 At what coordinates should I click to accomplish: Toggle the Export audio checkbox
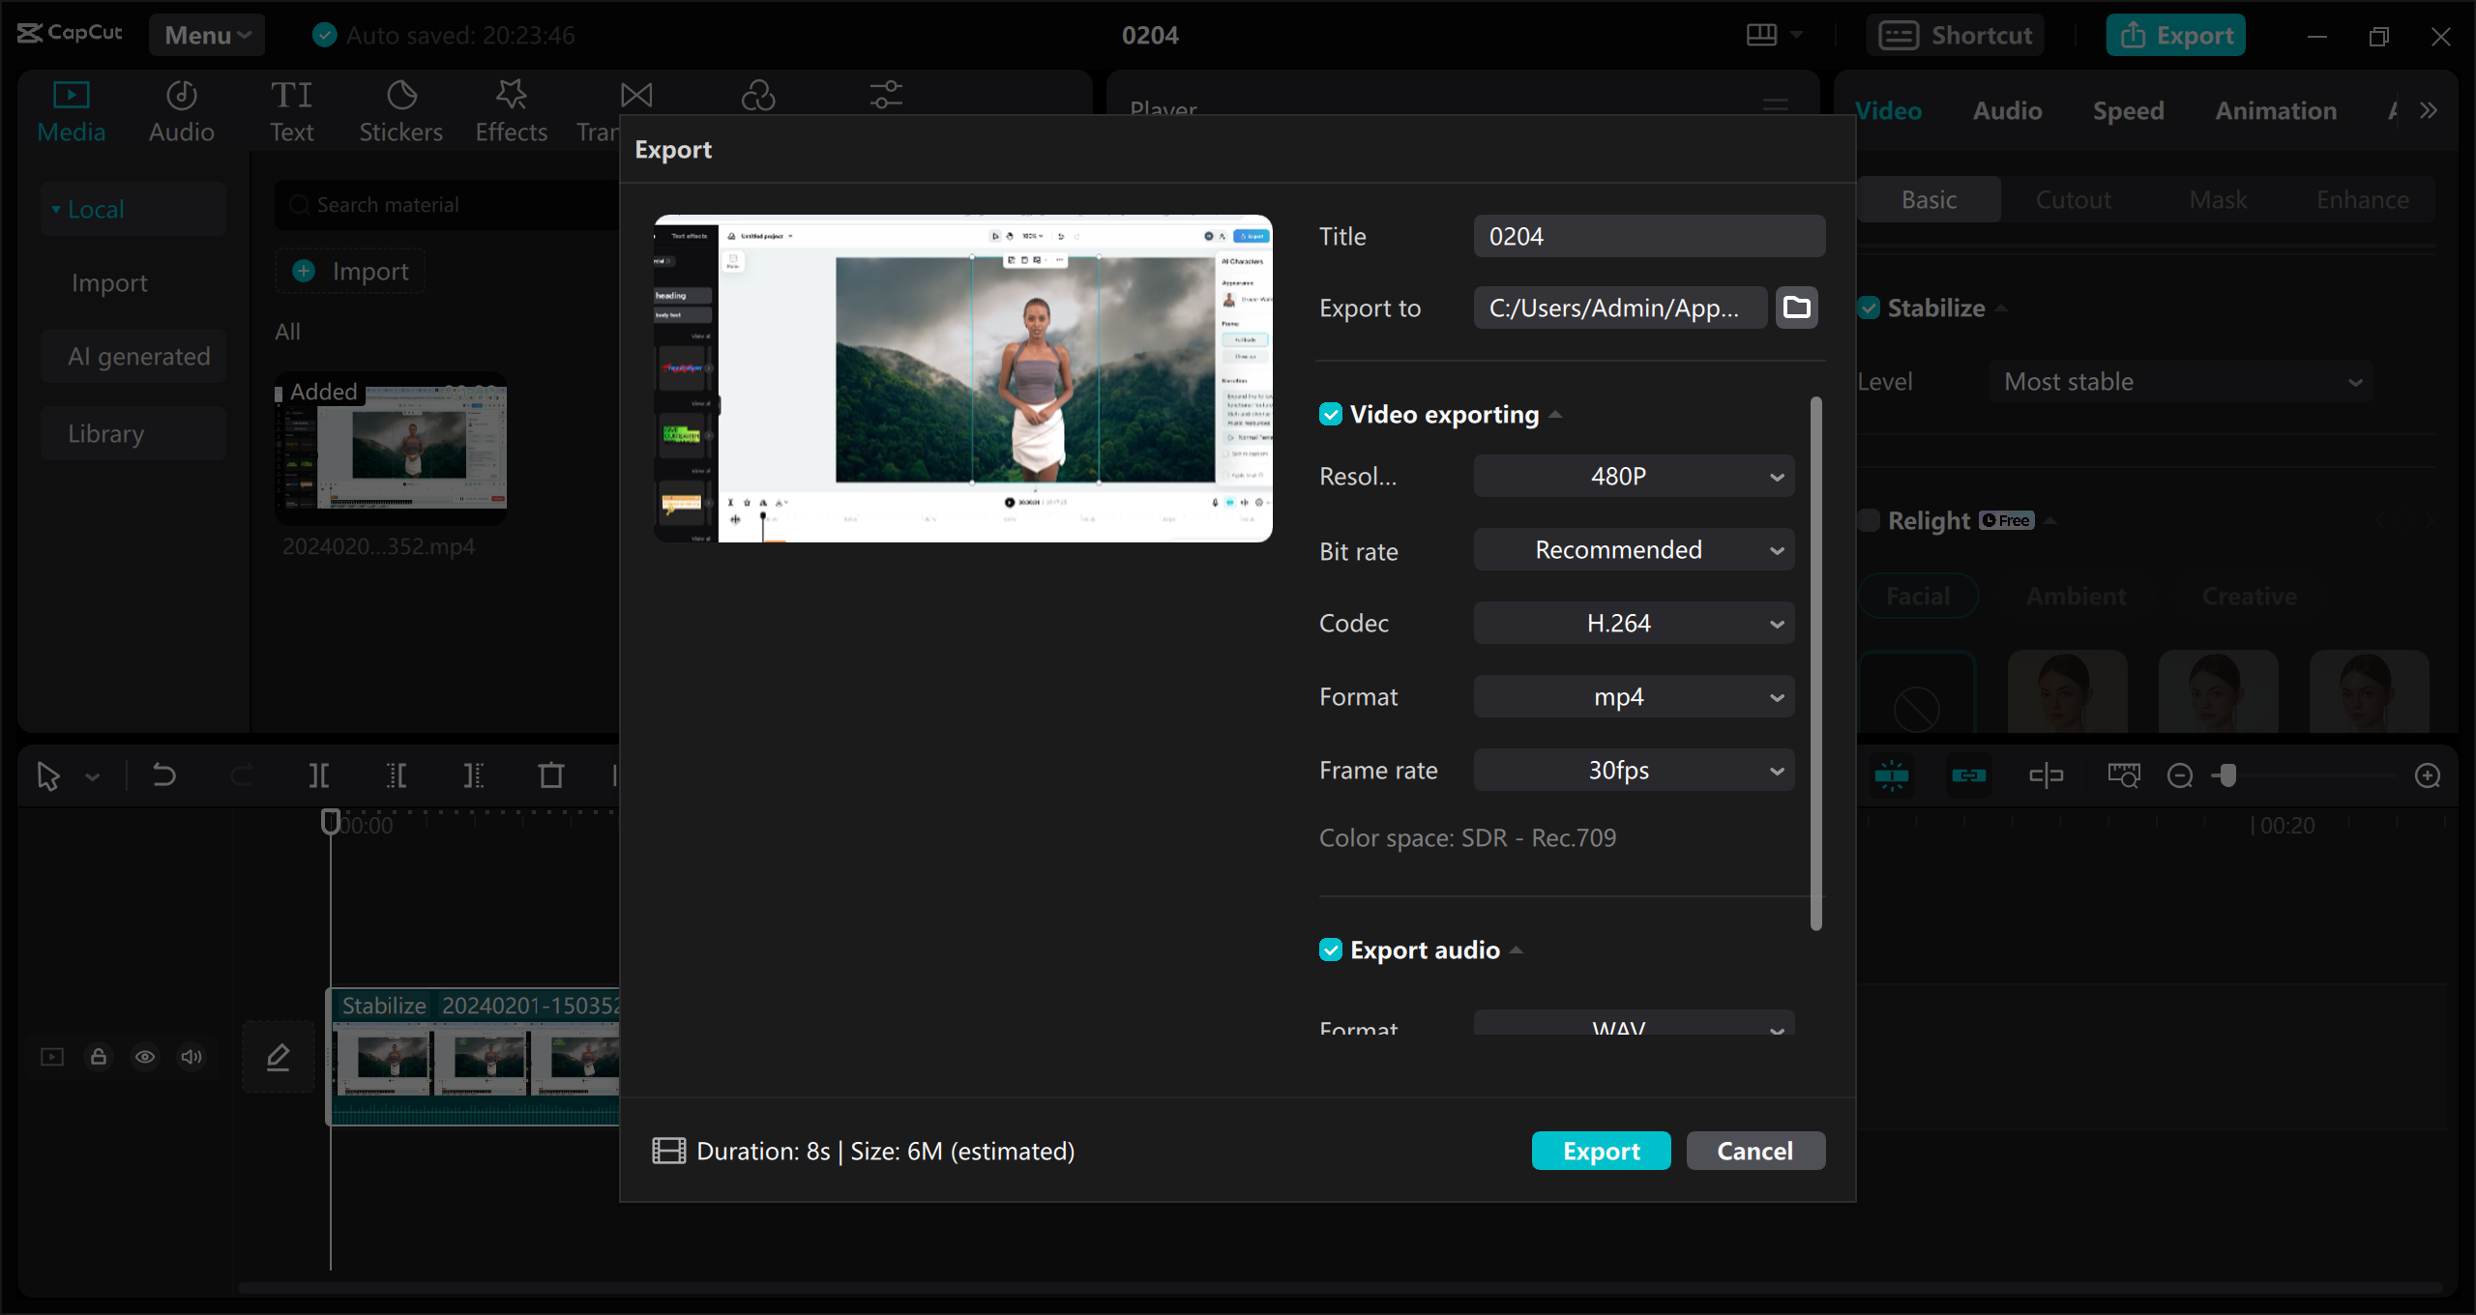click(1330, 950)
